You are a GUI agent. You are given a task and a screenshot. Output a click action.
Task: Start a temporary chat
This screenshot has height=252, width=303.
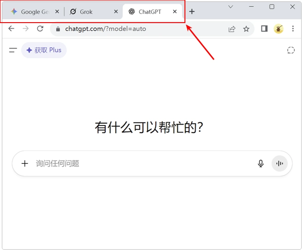click(291, 50)
